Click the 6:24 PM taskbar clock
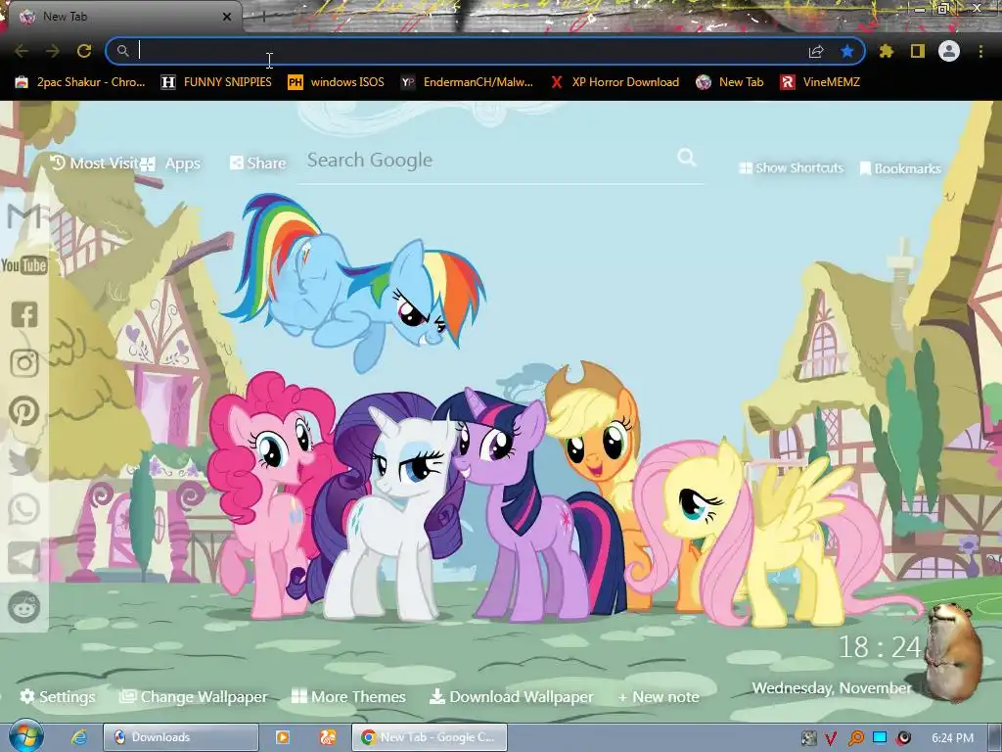This screenshot has height=752, width=1002. [952, 738]
